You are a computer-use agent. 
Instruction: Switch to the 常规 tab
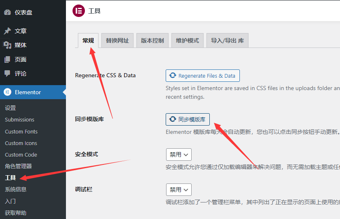point(88,40)
